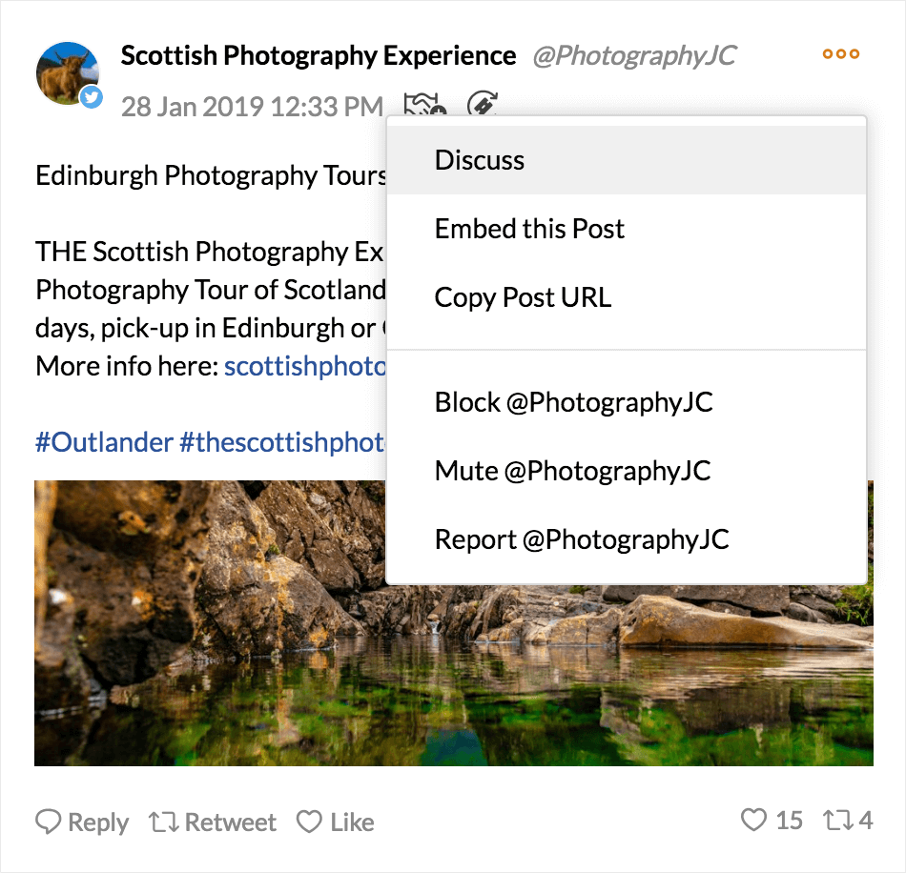Image resolution: width=906 pixels, height=873 pixels.
Task: Click the retweet count showing 4
Action: [848, 821]
